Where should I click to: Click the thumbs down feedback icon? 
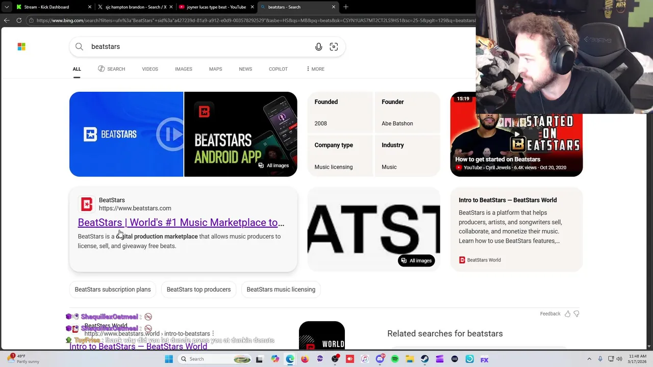pyautogui.click(x=576, y=313)
